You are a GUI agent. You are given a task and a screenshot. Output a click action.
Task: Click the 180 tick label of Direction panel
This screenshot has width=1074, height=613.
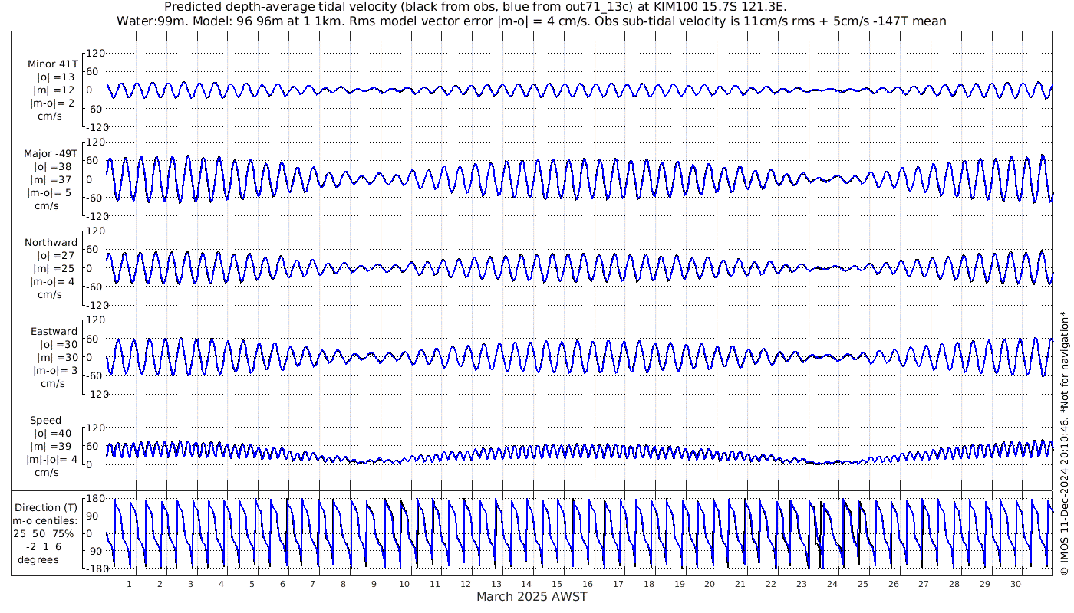(x=95, y=499)
